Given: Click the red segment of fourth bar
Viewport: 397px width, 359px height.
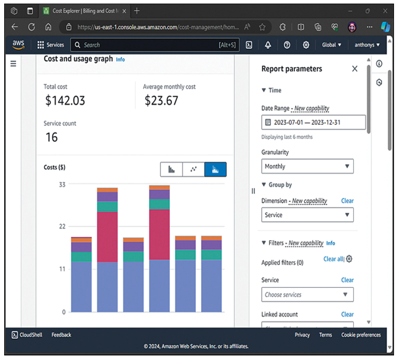Looking at the screenshot, I should click(x=159, y=235).
